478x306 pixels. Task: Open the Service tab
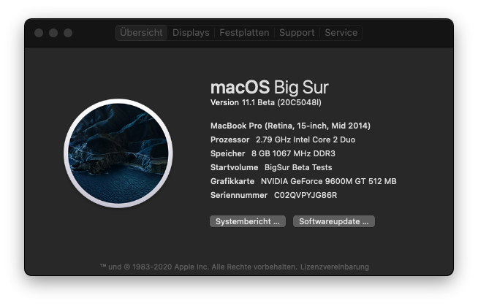point(341,33)
